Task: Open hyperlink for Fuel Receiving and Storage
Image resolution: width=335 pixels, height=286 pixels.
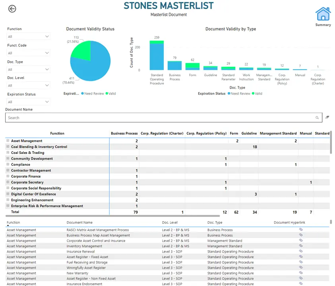Action: tap(300, 262)
